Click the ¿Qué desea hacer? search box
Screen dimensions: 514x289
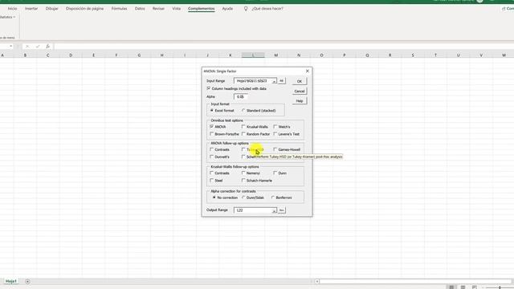click(x=267, y=9)
